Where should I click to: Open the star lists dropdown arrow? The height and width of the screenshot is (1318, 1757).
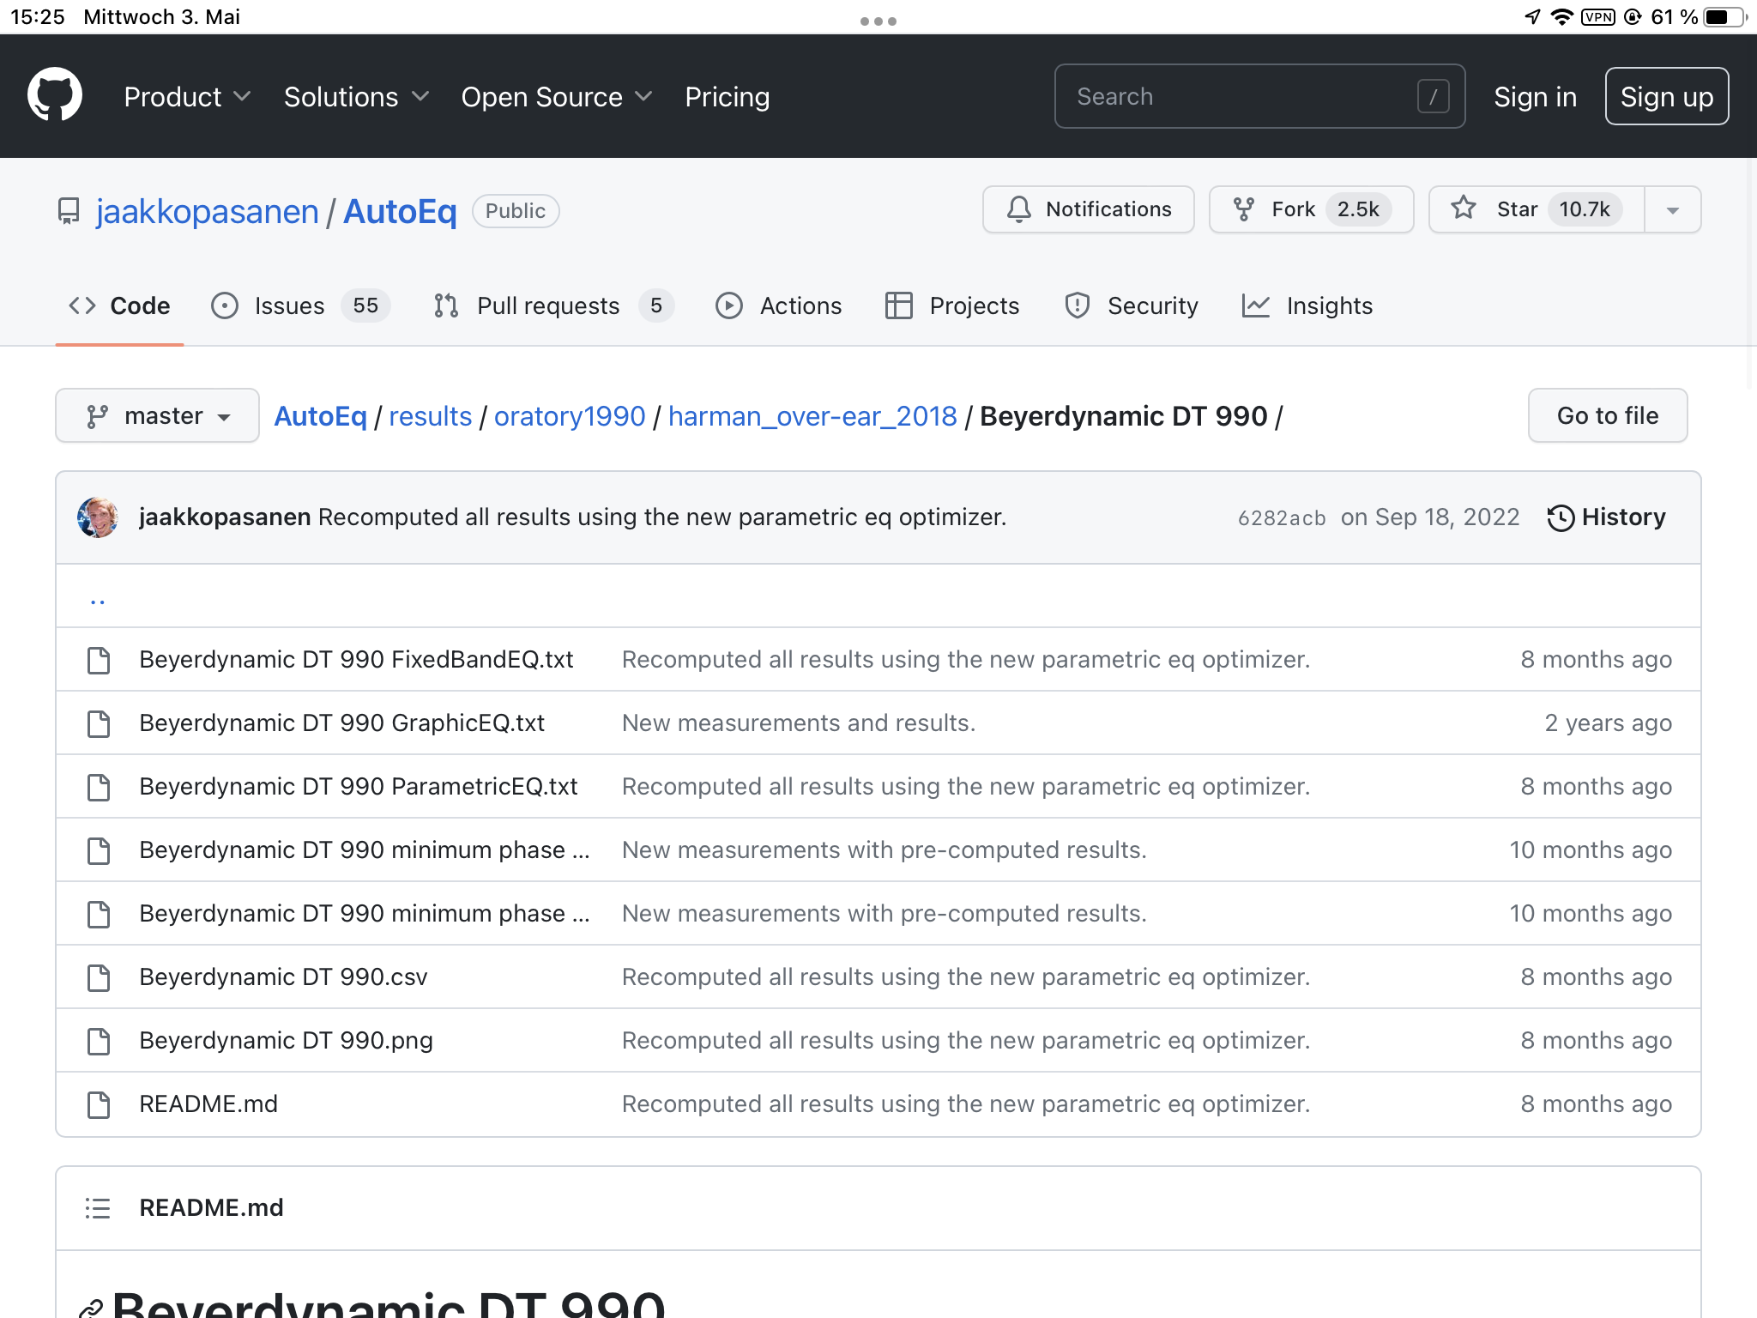[x=1672, y=209]
